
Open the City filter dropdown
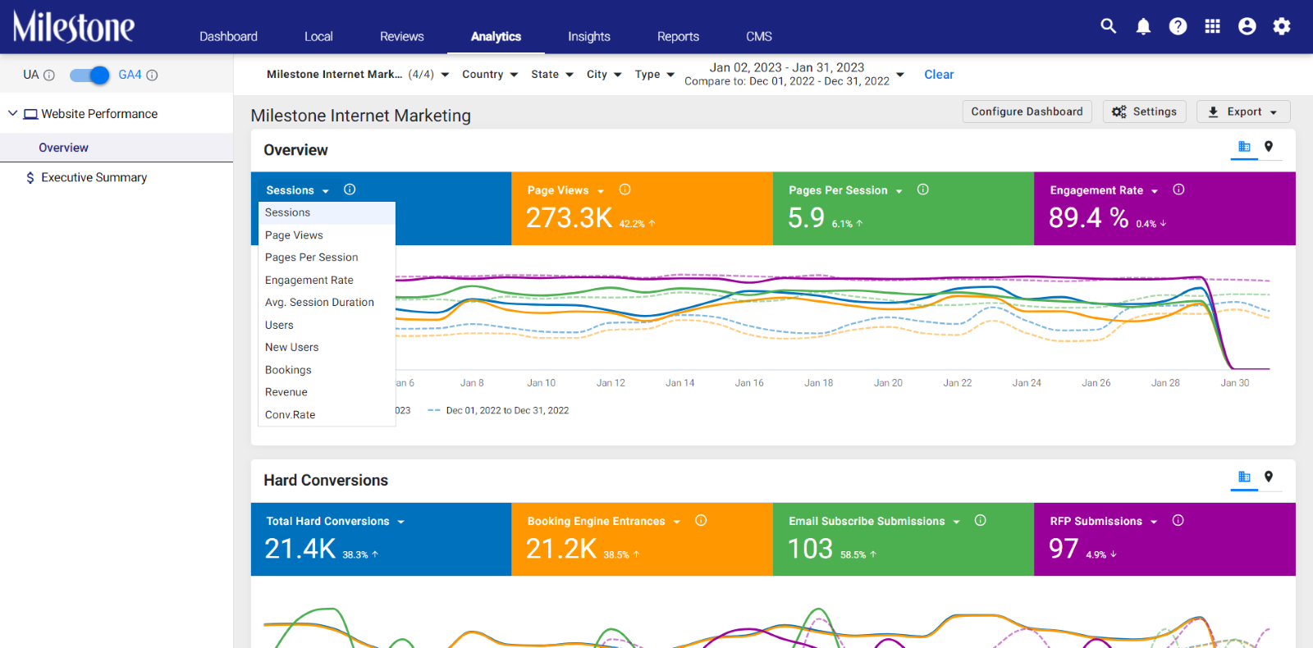(604, 75)
